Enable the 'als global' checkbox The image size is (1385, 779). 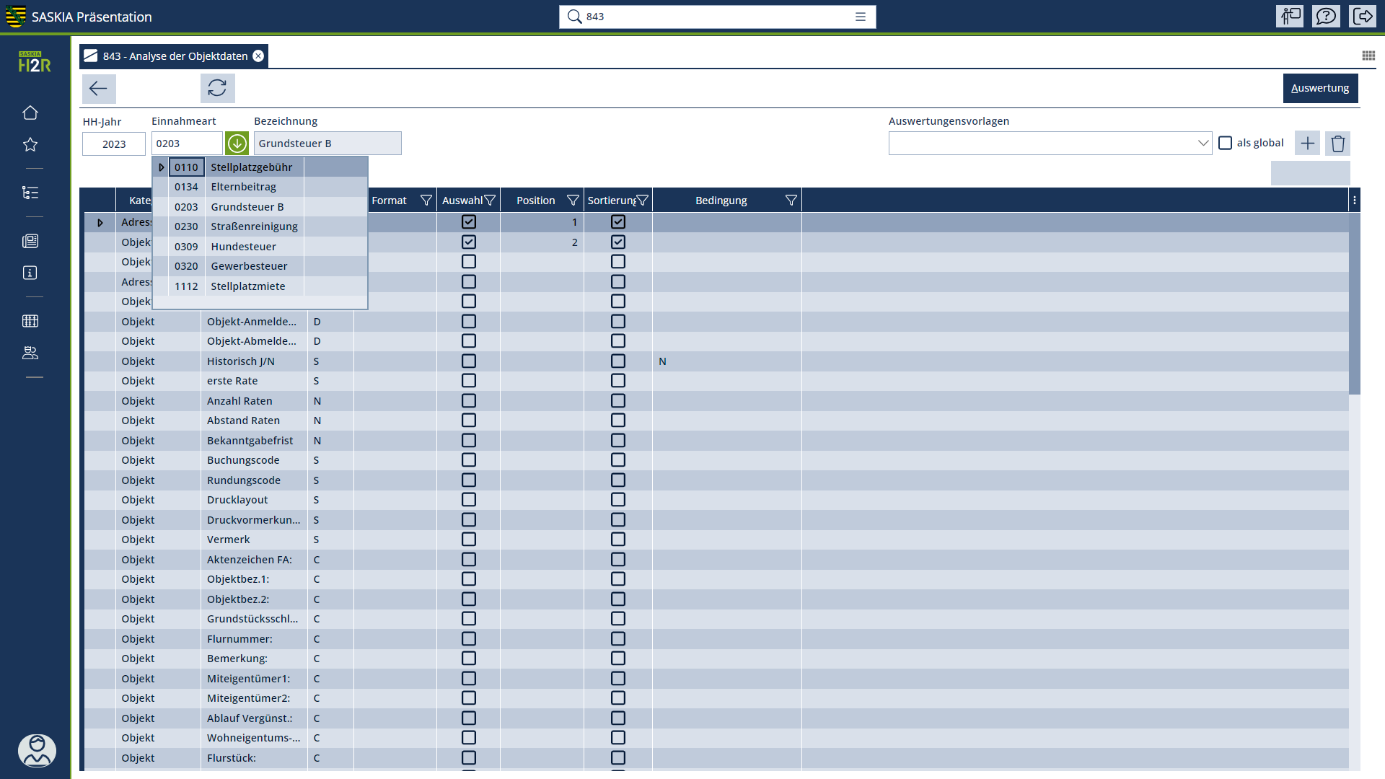(1225, 143)
